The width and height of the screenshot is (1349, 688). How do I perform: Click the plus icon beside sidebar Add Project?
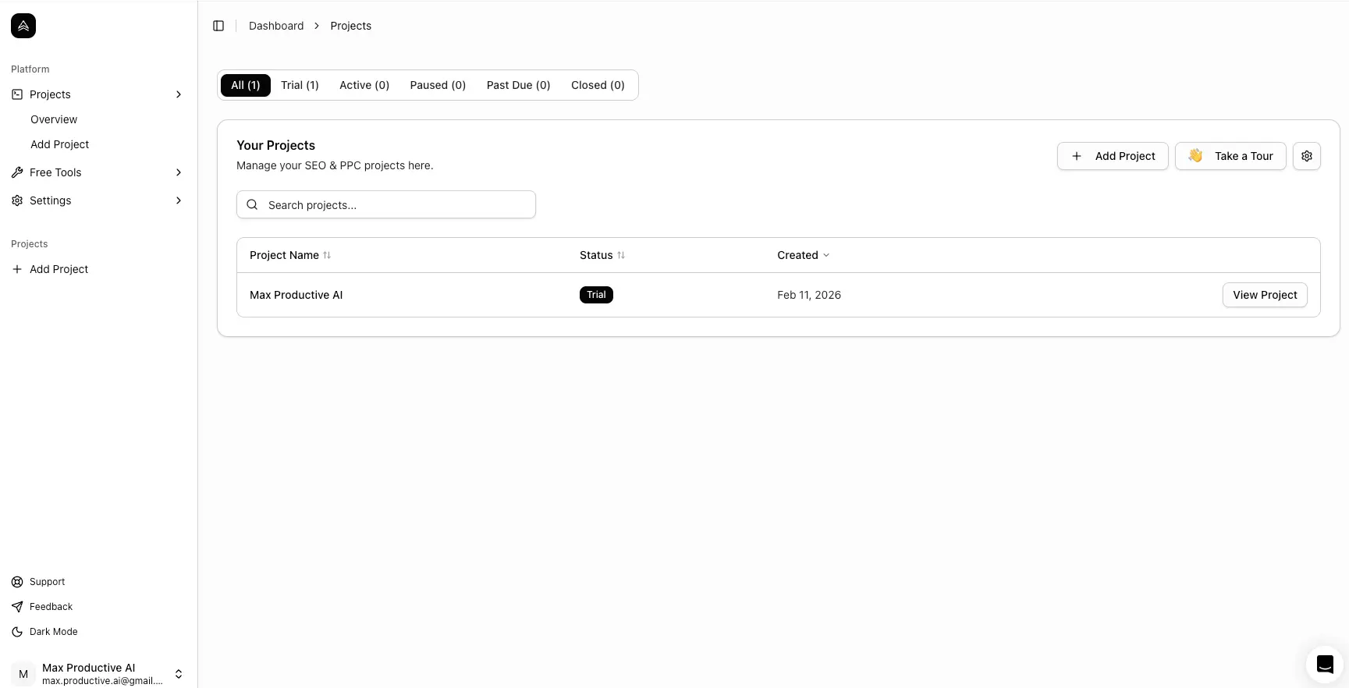pyautogui.click(x=17, y=269)
